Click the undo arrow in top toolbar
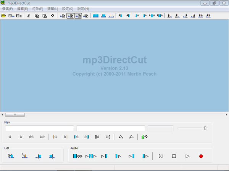Screen dimensions: 229x171 [52, 16]
